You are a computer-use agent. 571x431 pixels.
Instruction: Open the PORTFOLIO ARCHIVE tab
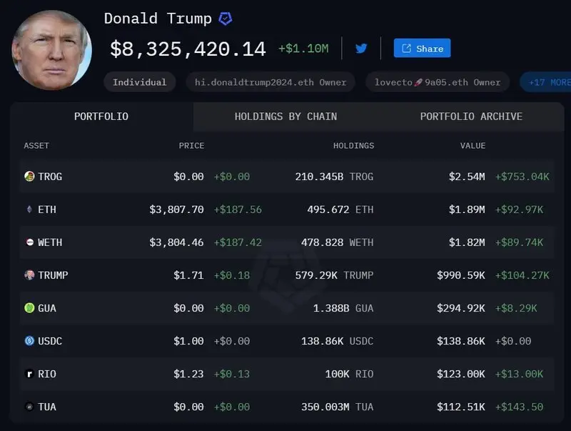click(471, 117)
